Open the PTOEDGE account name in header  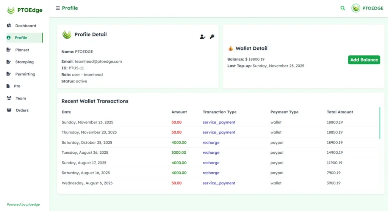[373, 8]
